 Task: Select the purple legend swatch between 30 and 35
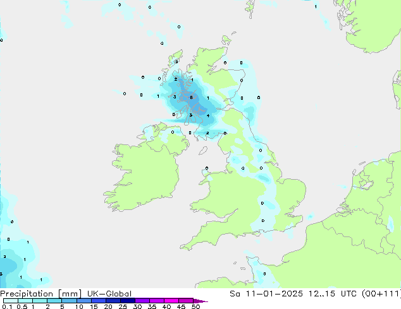(x=142, y=301)
